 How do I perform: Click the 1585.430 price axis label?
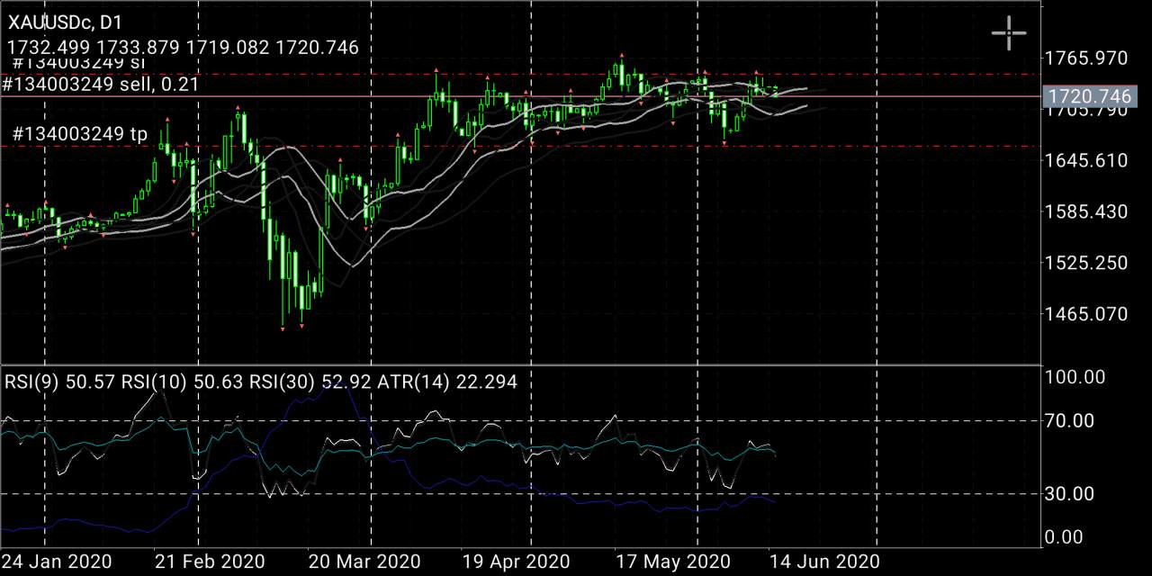pos(1086,211)
